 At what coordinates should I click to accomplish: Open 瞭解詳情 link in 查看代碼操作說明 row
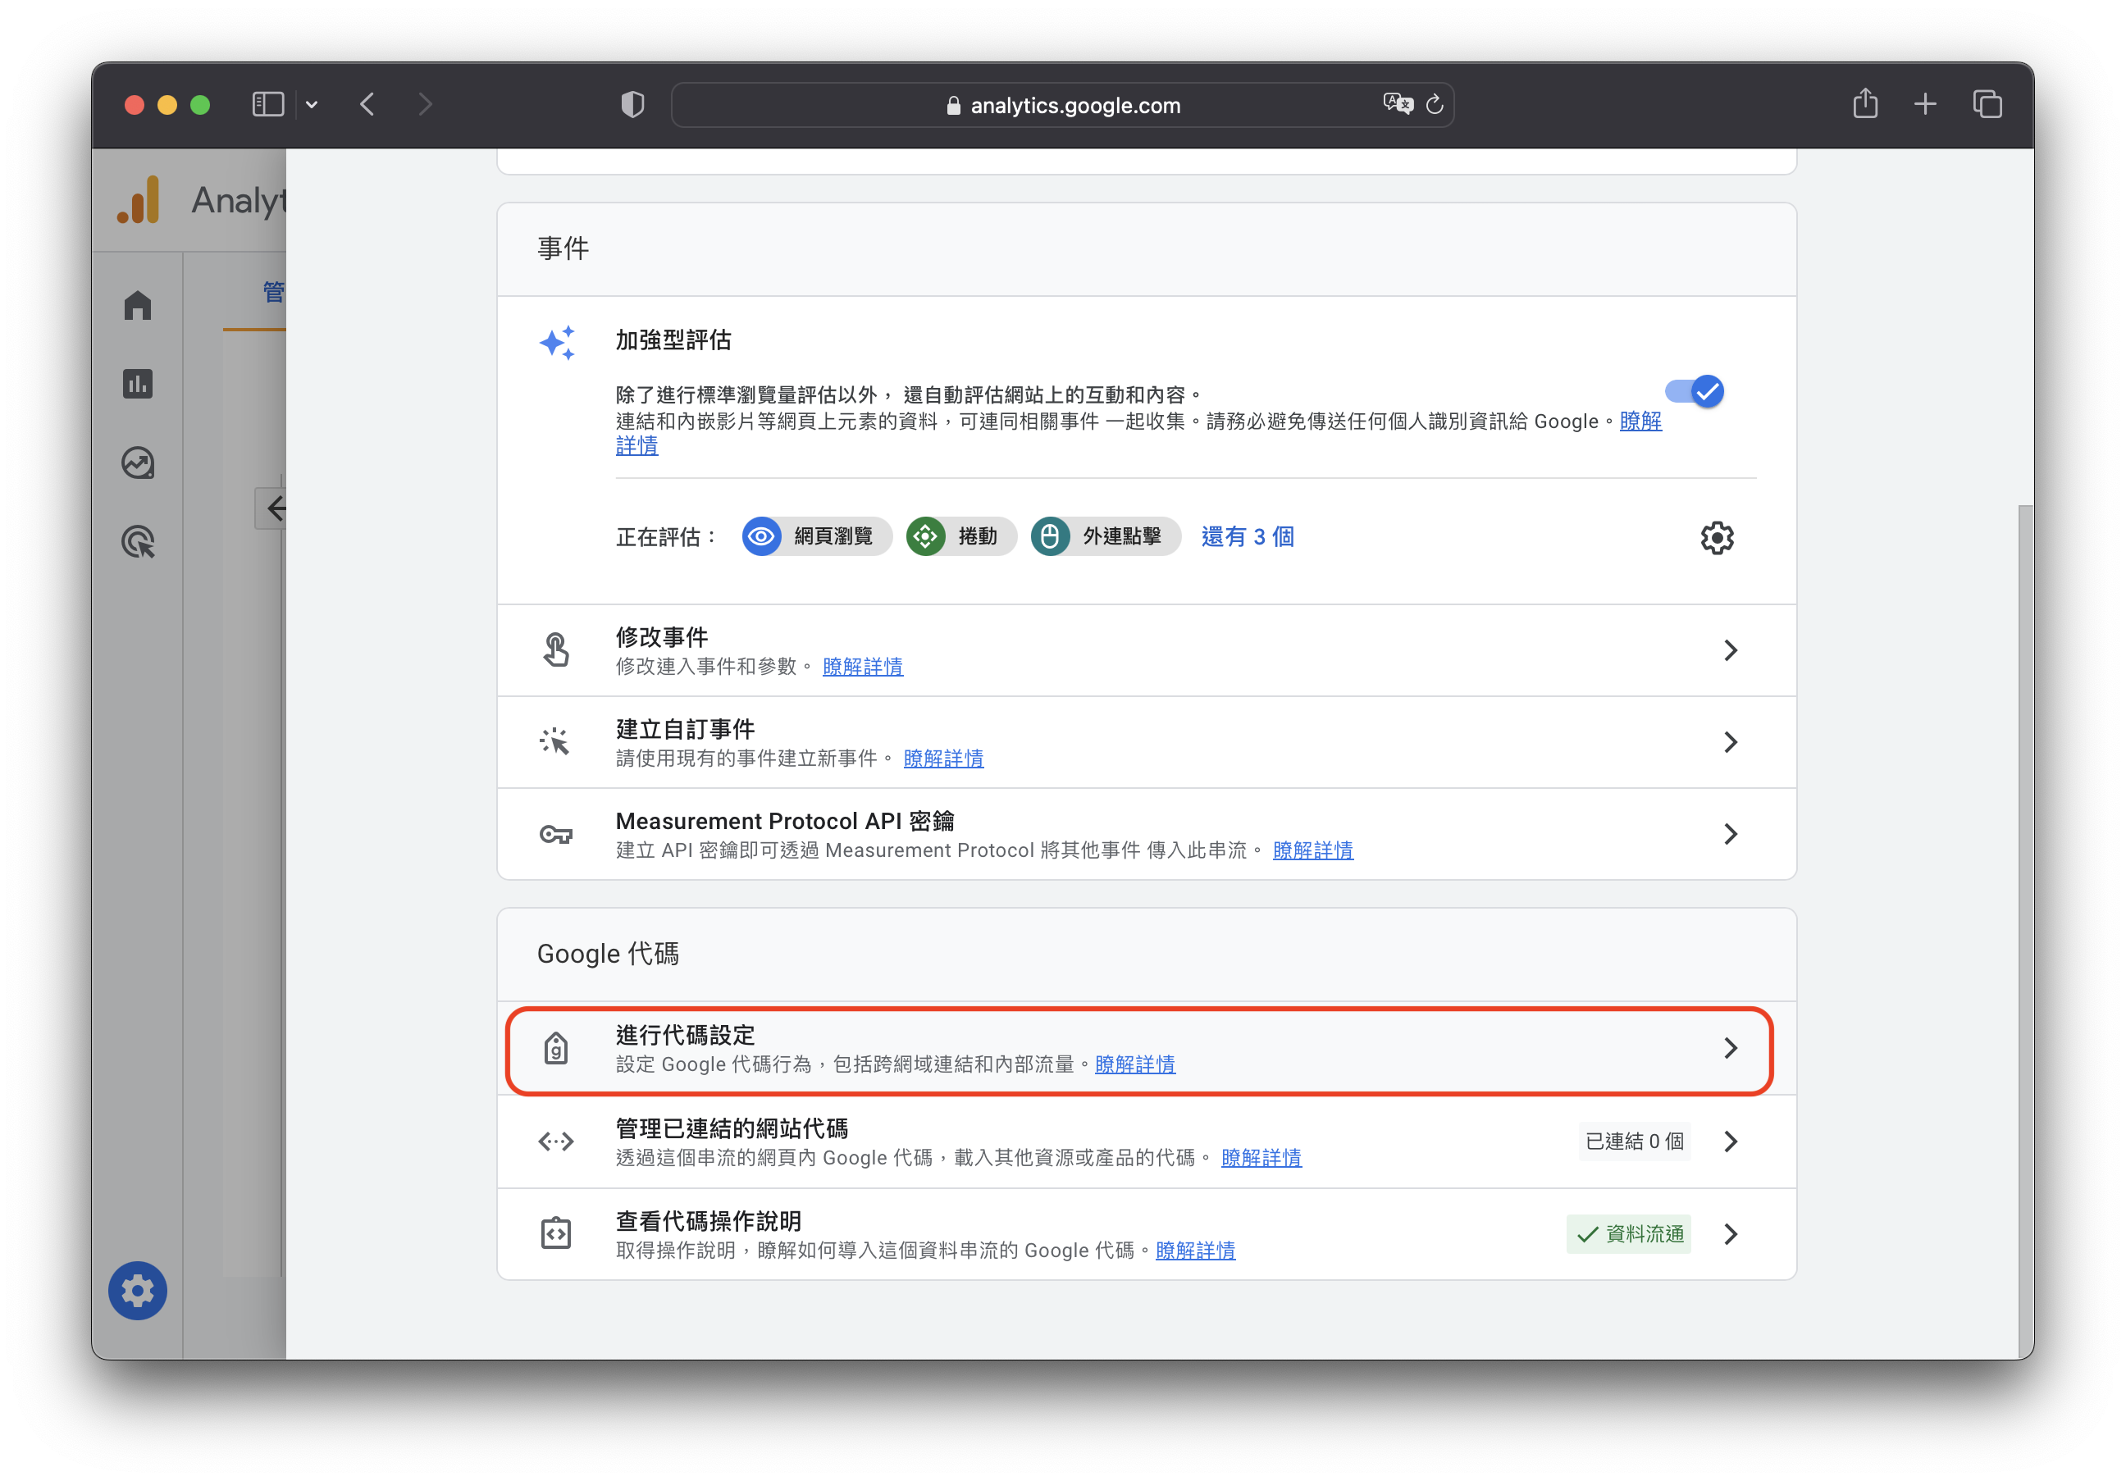(1194, 1250)
